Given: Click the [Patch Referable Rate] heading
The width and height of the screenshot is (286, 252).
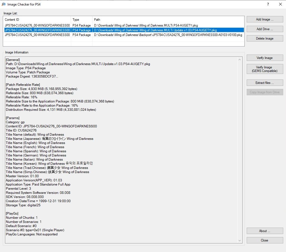Looking at the screenshot, I should click(23, 85).
